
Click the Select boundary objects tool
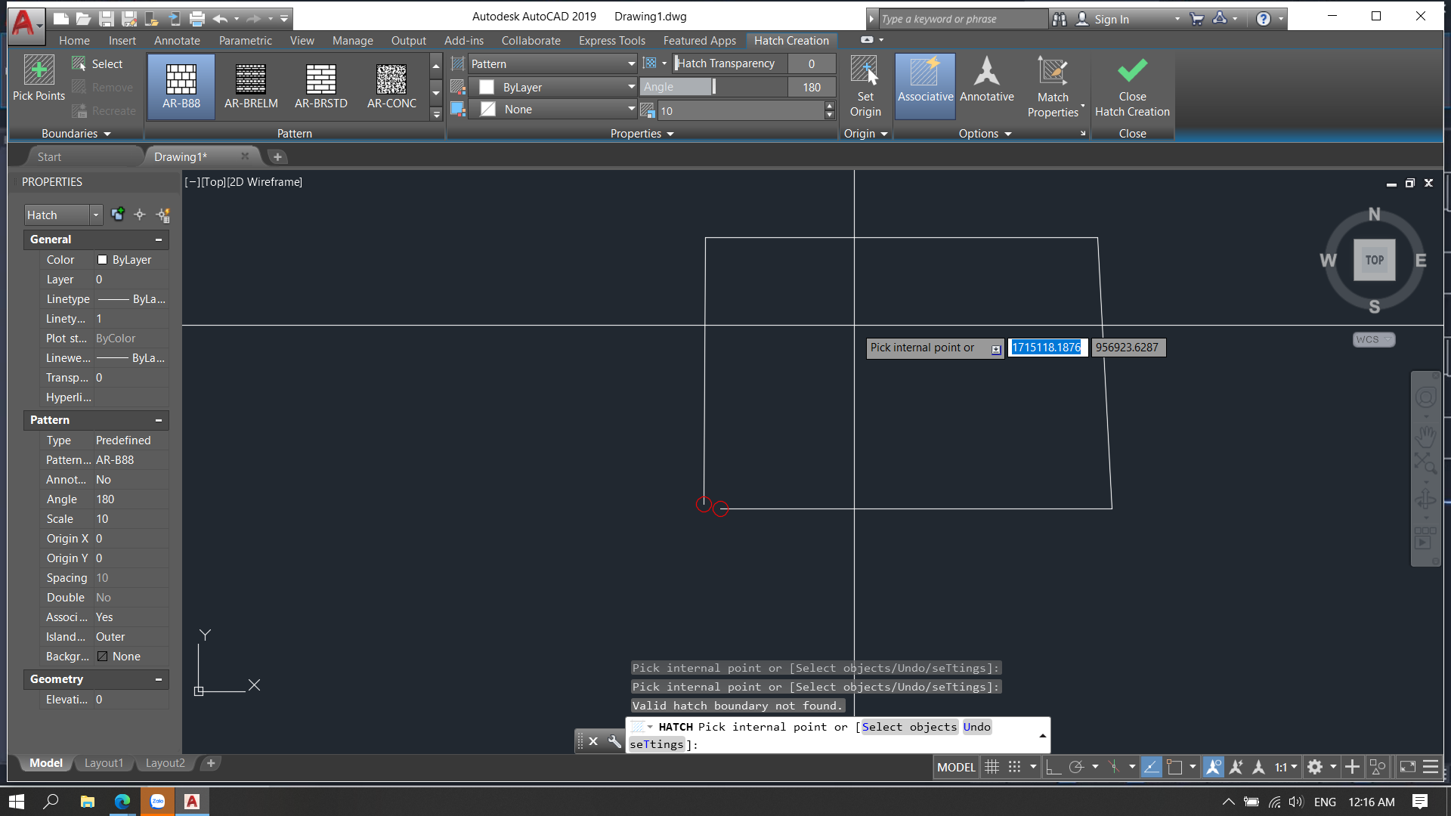pyautogui.click(x=97, y=64)
